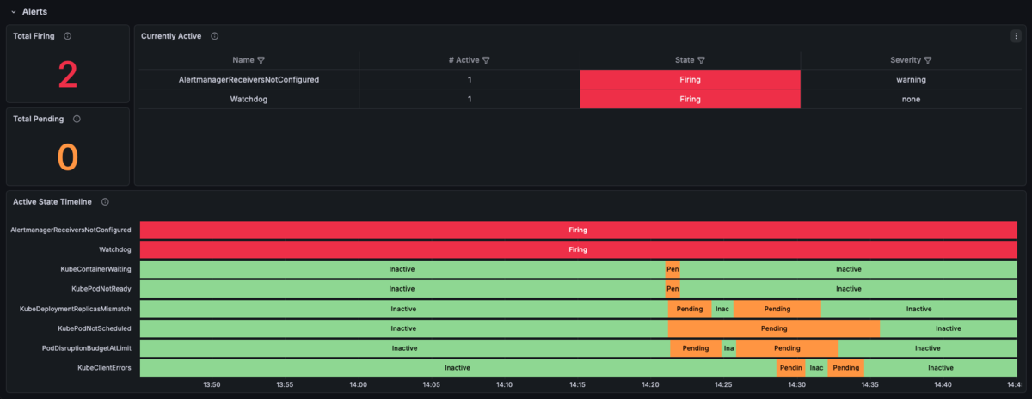Image resolution: width=1032 pixels, height=399 pixels.
Task: Filter the State column
Action: tap(701, 60)
